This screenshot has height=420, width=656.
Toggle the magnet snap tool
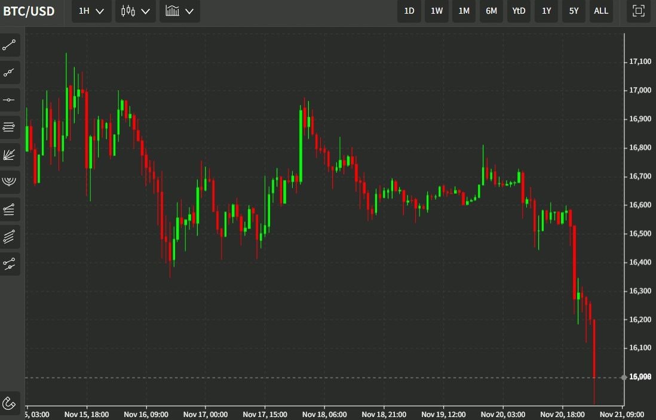click(x=9, y=403)
